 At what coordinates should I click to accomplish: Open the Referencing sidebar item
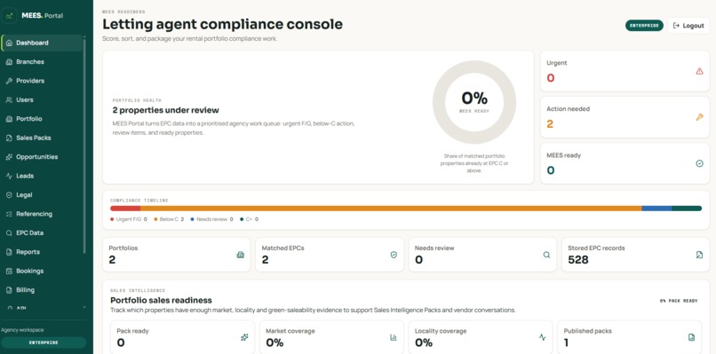(x=42, y=214)
